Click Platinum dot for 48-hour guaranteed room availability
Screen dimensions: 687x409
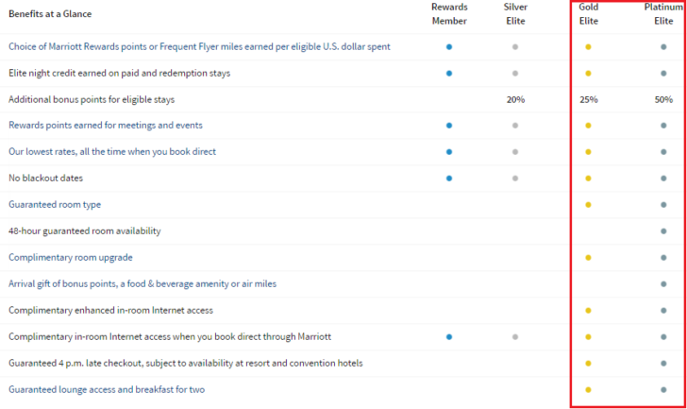tap(663, 231)
